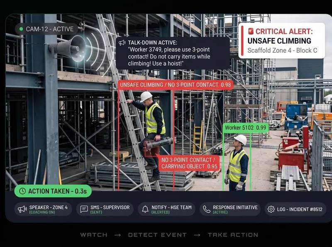Image resolution: width=332 pixels, height=247 pixels.
Task: Select the Unsafe Climbing / No 3-Point Contact 0.98 label
Action: click(x=176, y=85)
